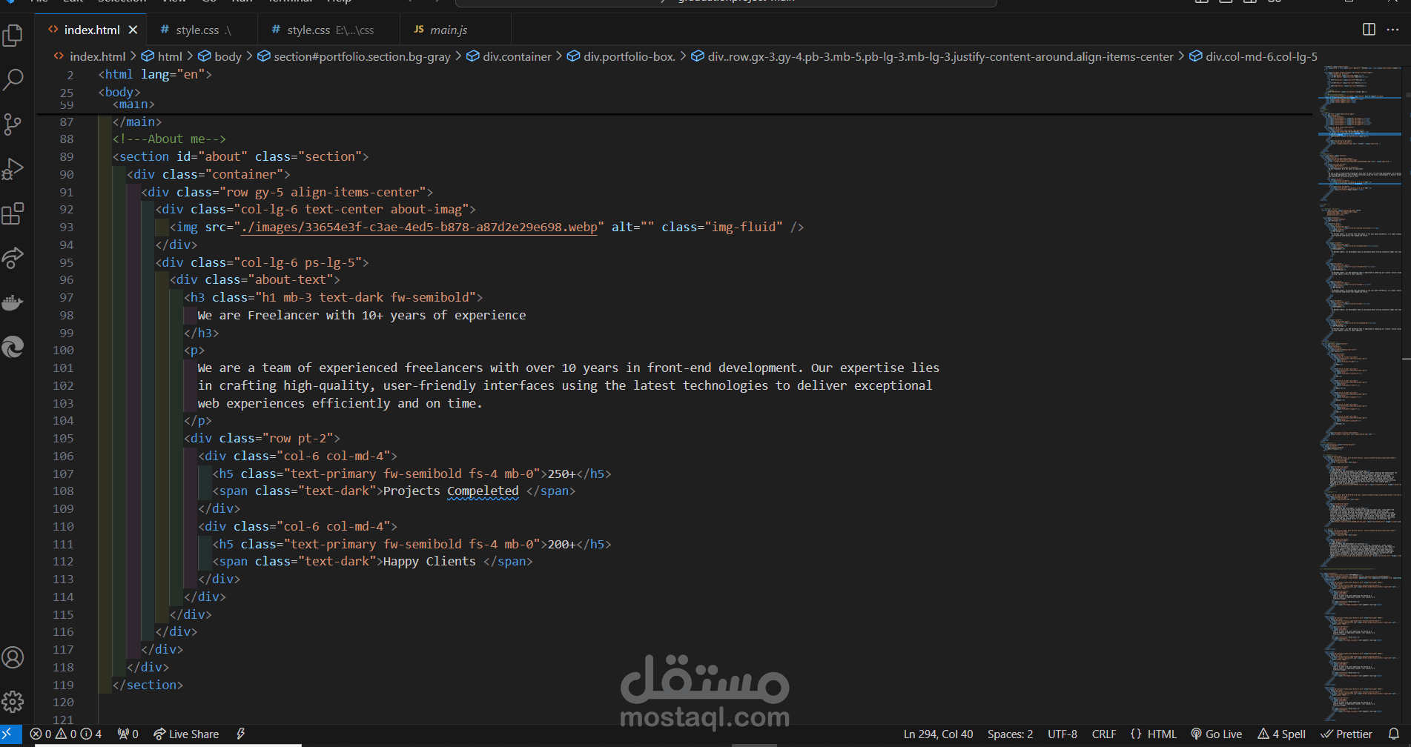
Task: Click the h3 text about 10+ years of experience
Action: click(362, 315)
